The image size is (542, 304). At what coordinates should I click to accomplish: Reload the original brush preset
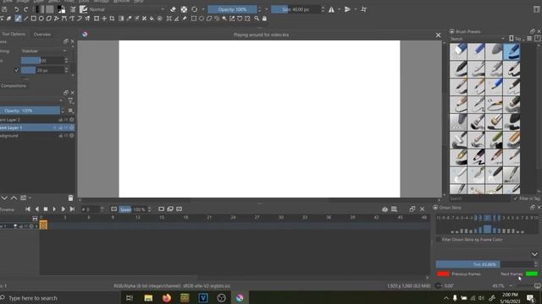tap(194, 9)
